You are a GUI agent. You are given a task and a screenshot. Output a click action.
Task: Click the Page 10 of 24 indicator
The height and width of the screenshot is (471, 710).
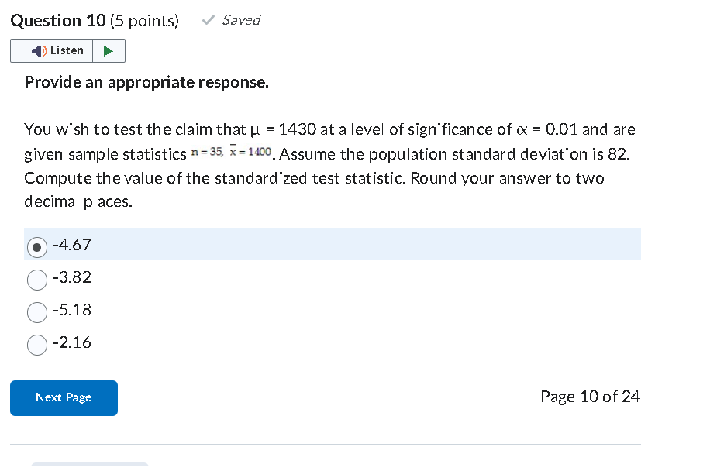tap(590, 397)
